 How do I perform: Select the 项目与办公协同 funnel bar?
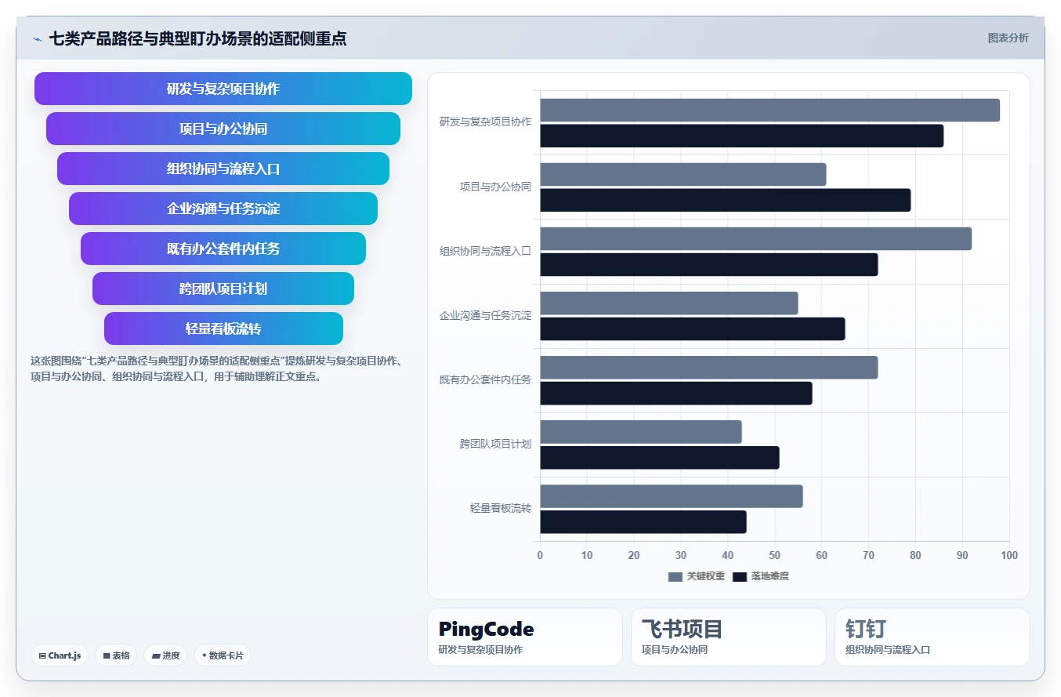223,129
